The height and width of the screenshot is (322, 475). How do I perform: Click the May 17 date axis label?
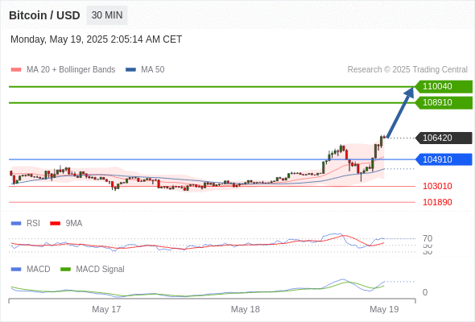tap(106, 309)
